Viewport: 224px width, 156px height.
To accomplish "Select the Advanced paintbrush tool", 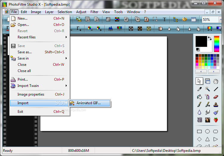I will point(208,104).
